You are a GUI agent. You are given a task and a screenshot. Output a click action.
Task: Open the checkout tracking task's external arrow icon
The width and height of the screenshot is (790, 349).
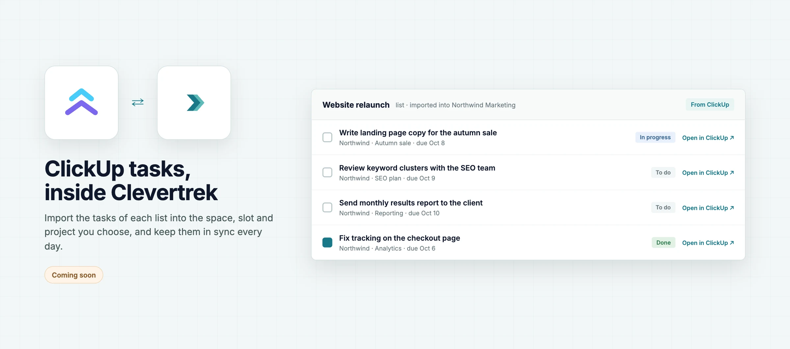(x=732, y=243)
